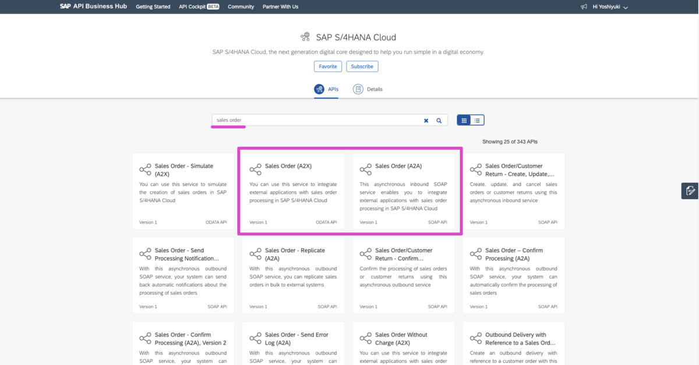Clear the search field with the X icon
The height and width of the screenshot is (365, 699).
tap(426, 121)
